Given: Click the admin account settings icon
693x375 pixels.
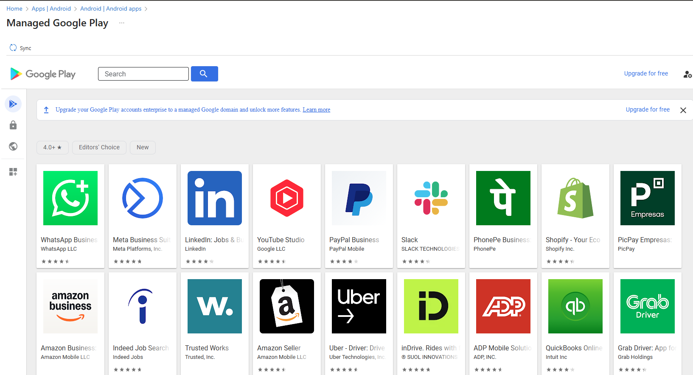Looking at the screenshot, I should (x=687, y=74).
